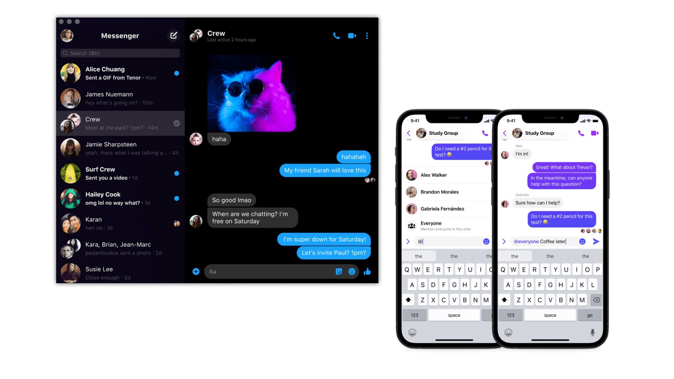The width and height of the screenshot is (674, 379).
Task: Click the GIF sharing icon in message toolbar
Action: (339, 272)
